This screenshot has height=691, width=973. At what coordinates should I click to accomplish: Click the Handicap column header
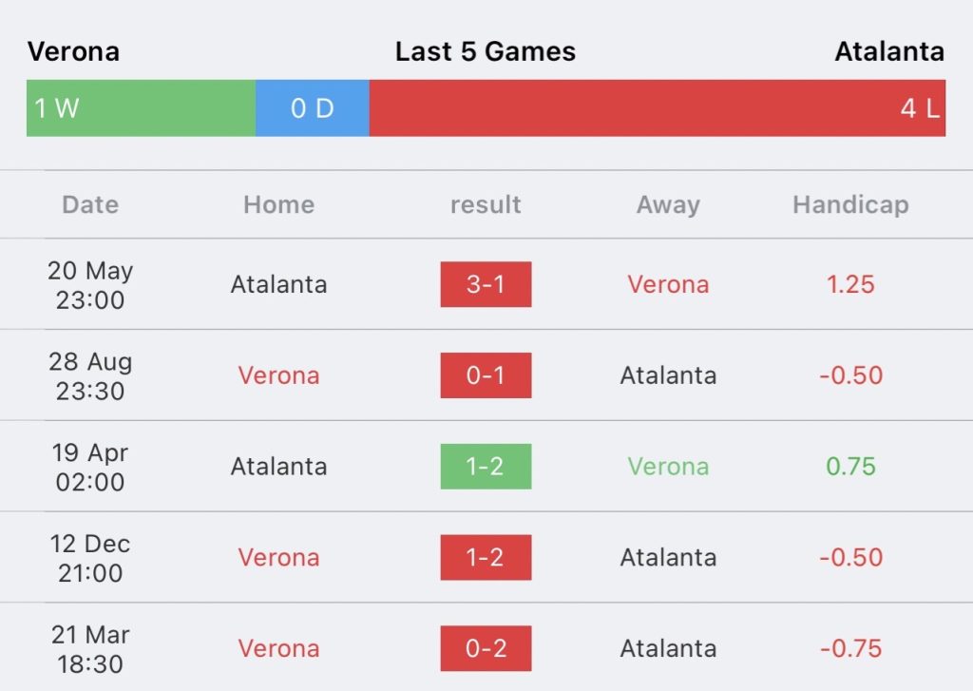click(850, 205)
